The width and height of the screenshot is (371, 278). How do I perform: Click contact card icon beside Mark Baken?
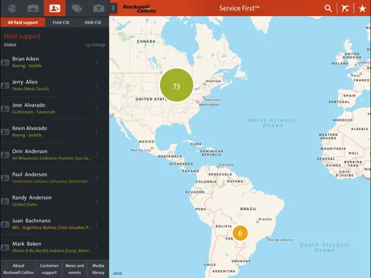coord(5,247)
